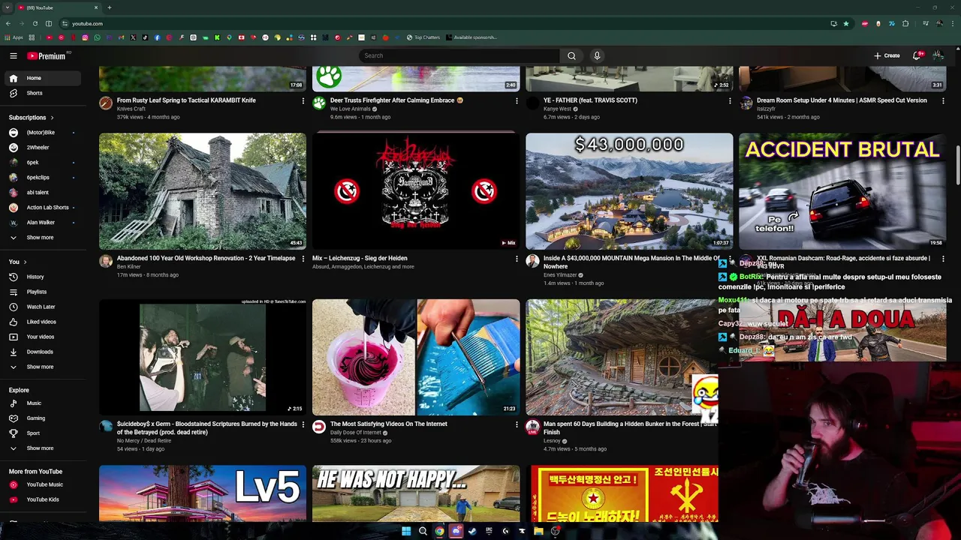Open the YouTube hamburger guide menu
The height and width of the screenshot is (540, 961).
pos(13,55)
